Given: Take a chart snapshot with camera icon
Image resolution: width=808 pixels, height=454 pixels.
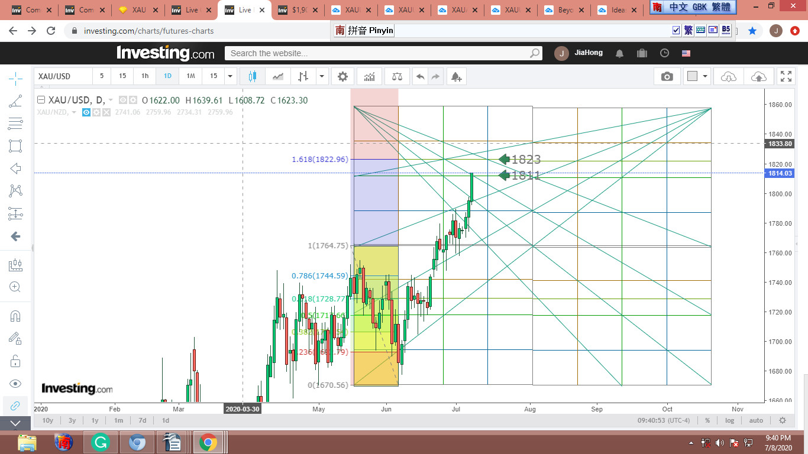Looking at the screenshot, I should pos(667,76).
